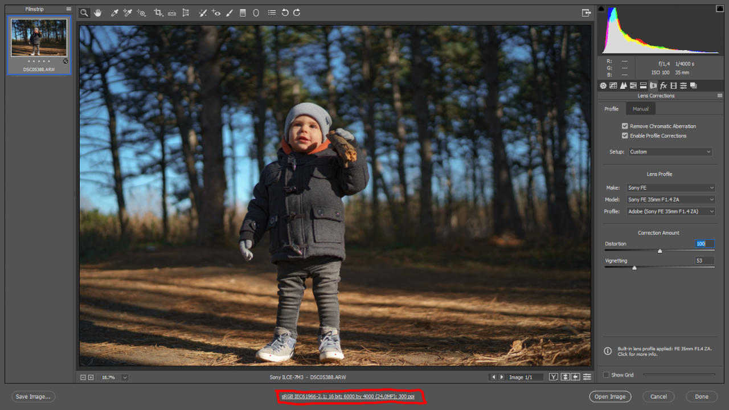Screen dimensions: 729x410
Task: Select the Zoom tool
Action: [x=84, y=13]
